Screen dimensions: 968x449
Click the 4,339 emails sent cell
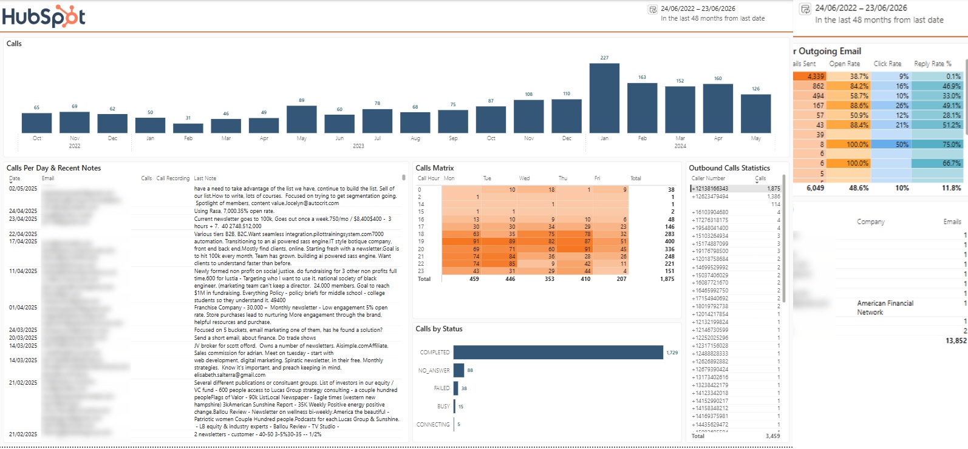(x=810, y=76)
